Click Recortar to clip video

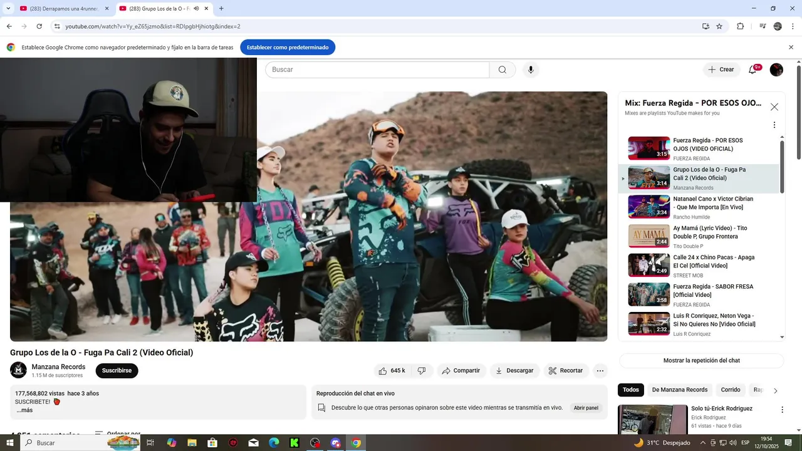click(566, 371)
